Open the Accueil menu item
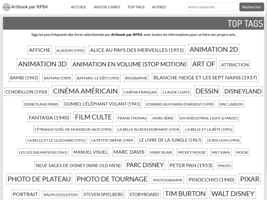The image size is (267, 200). point(78,7)
